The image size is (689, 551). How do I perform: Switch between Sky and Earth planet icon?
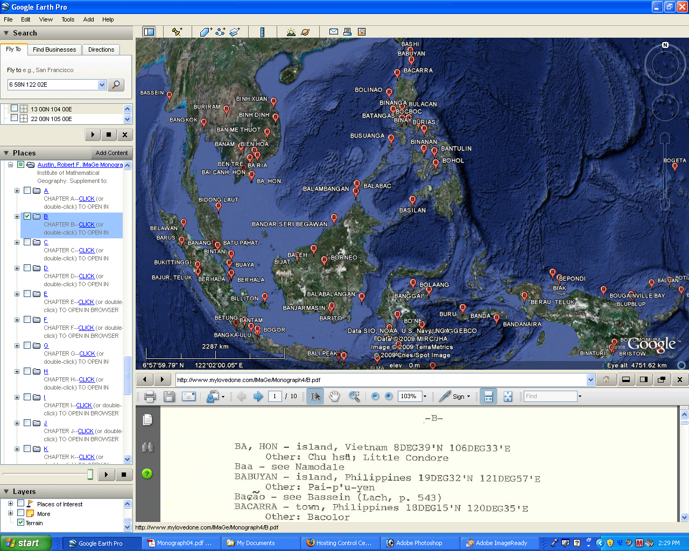[x=305, y=32]
